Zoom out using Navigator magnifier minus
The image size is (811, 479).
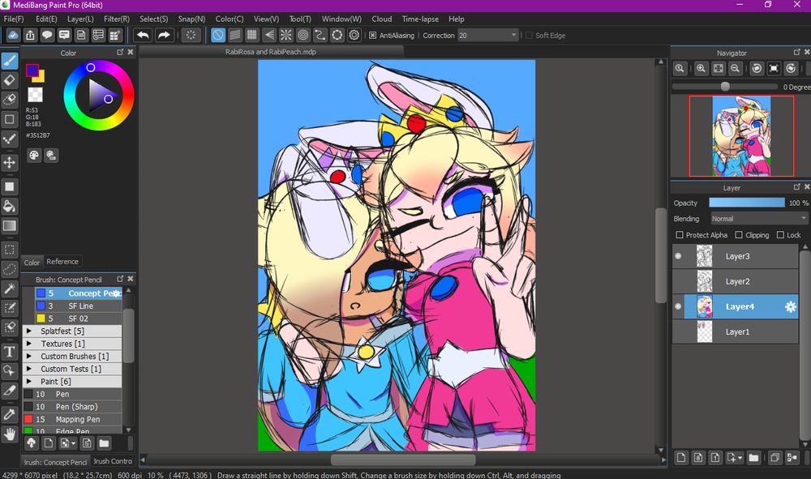click(x=735, y=68)
